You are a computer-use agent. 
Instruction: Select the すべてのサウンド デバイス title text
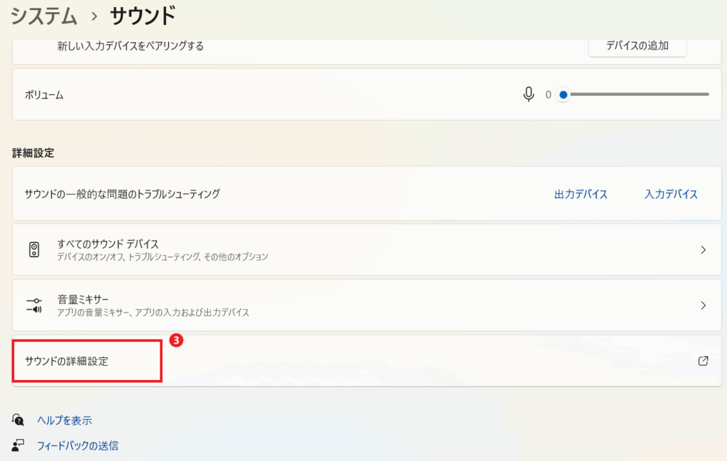(108, 244)
